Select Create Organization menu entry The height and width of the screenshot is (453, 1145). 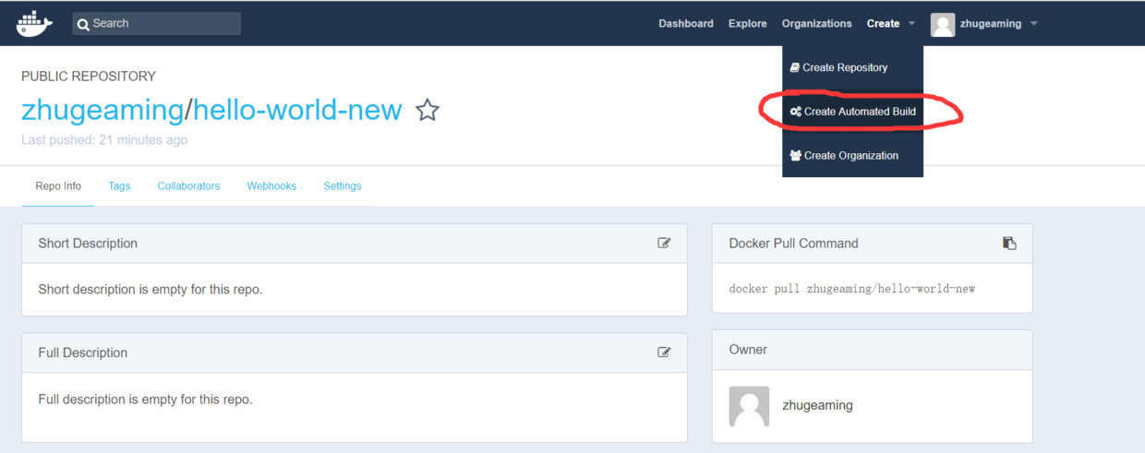point(852,156)
